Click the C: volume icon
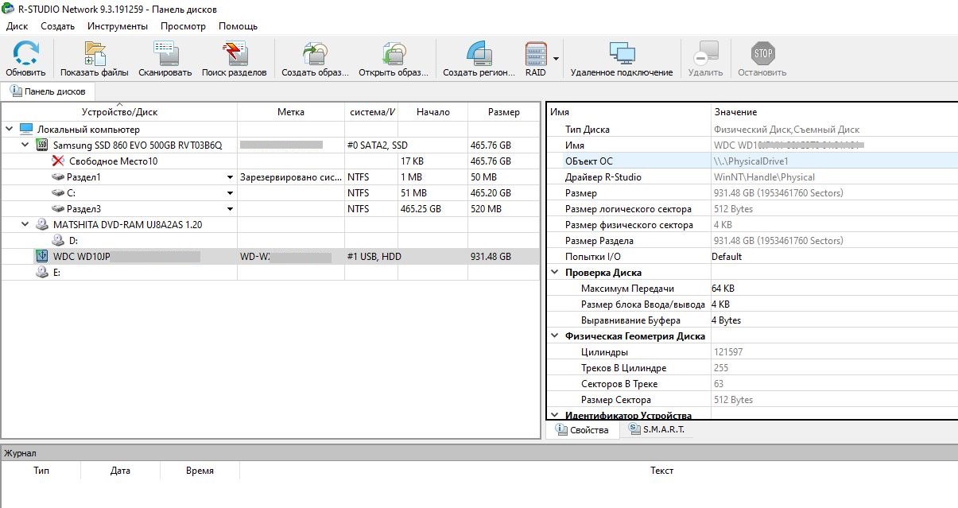Viewport: 958px width, 508px height. tap(58, 193)
